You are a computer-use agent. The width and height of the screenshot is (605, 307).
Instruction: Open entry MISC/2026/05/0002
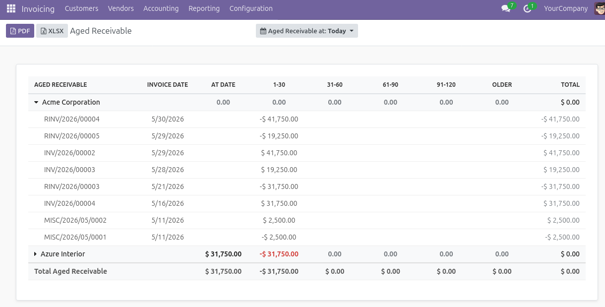(x=75, y=220)
